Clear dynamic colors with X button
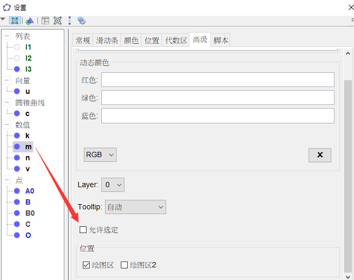Viewport: 354px width, 280px height. click(x=320, y=155)
